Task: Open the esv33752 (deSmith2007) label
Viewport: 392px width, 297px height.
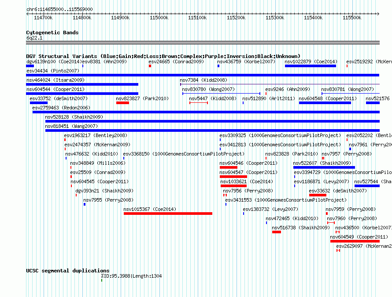Action: coord(59,98)
